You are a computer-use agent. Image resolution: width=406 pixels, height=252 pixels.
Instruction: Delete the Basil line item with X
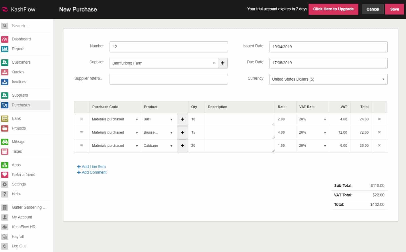coord(379,119)
